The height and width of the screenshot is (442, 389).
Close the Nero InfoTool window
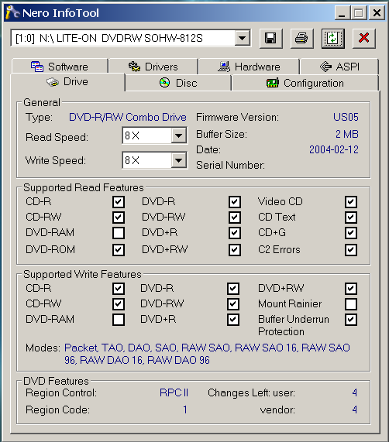pos(377,13)
